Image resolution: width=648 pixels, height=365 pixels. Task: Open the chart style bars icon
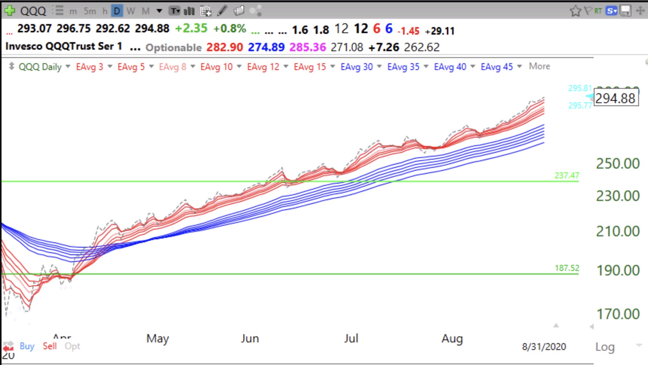pyautogui.click(x=189, y=11)
